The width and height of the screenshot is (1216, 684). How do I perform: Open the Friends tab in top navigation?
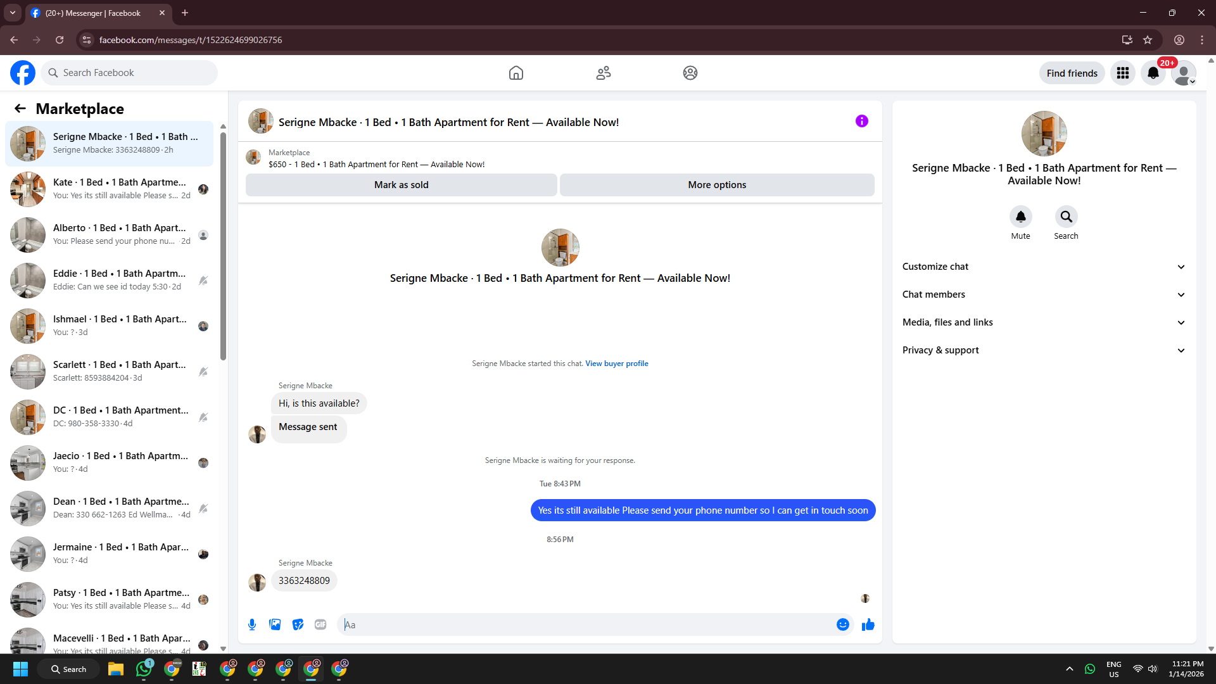604,73
